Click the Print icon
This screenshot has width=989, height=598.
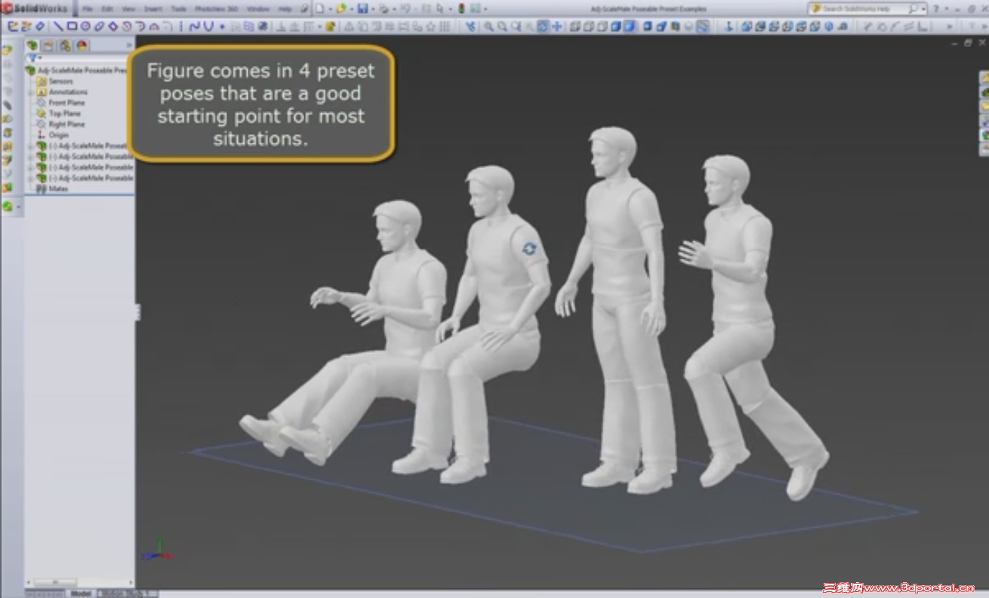point(384,8)
